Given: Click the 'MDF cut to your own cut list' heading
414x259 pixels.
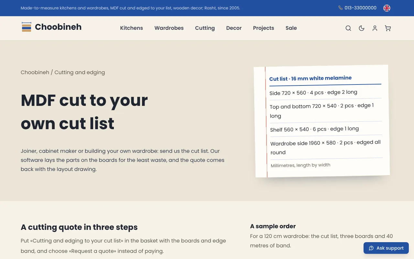Looking at the screenshot, I should tap(84, 112).
